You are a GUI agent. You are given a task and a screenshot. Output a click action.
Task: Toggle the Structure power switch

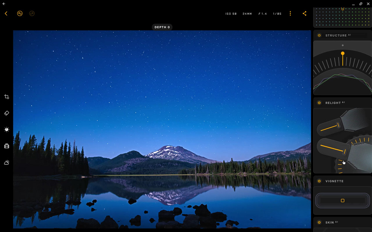pos(319,35)
